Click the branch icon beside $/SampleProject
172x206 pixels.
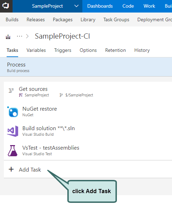tap(61, 95)
